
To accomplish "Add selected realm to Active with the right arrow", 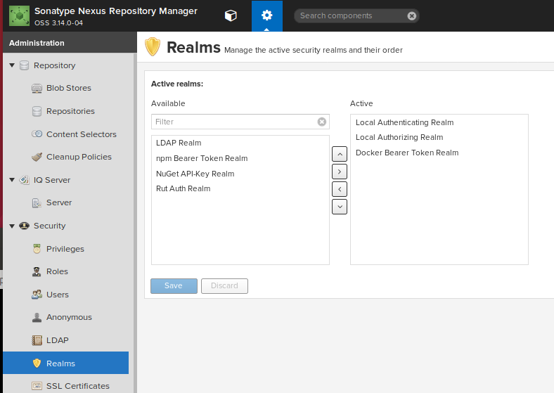I will [x=340, y=172].
